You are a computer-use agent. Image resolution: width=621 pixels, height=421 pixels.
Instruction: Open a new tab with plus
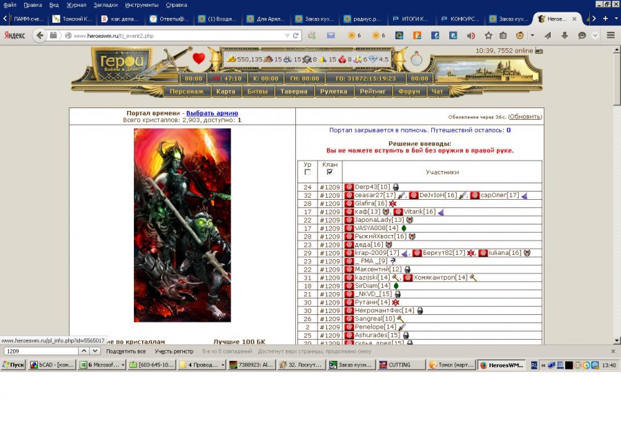coord(605,19)
